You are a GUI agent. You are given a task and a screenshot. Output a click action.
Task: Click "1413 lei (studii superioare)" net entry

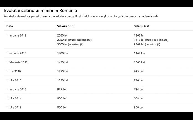click(151, 40)
